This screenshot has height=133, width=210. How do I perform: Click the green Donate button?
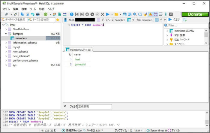pos(195,14)
